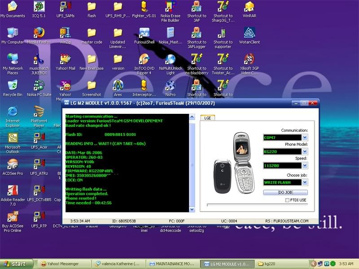Open the Yahoo! Mail desktop icon

tap(65, 62)
